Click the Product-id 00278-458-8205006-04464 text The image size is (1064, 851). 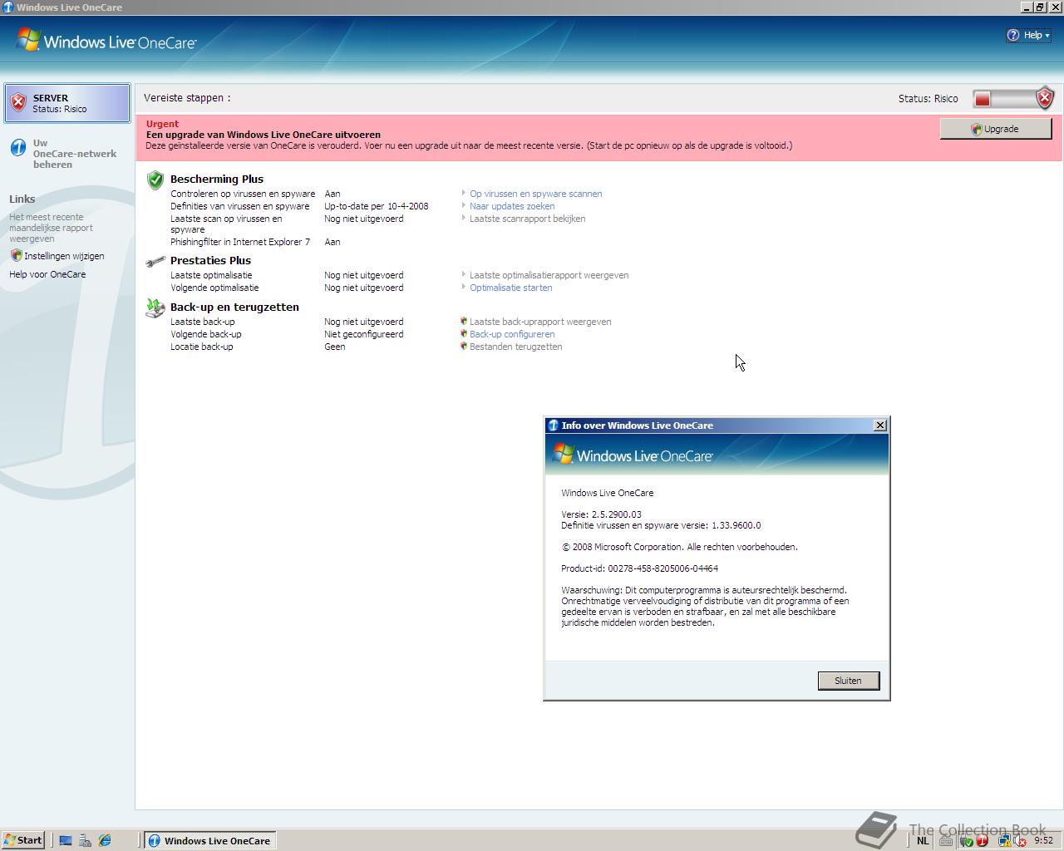[x=639, y=568]
